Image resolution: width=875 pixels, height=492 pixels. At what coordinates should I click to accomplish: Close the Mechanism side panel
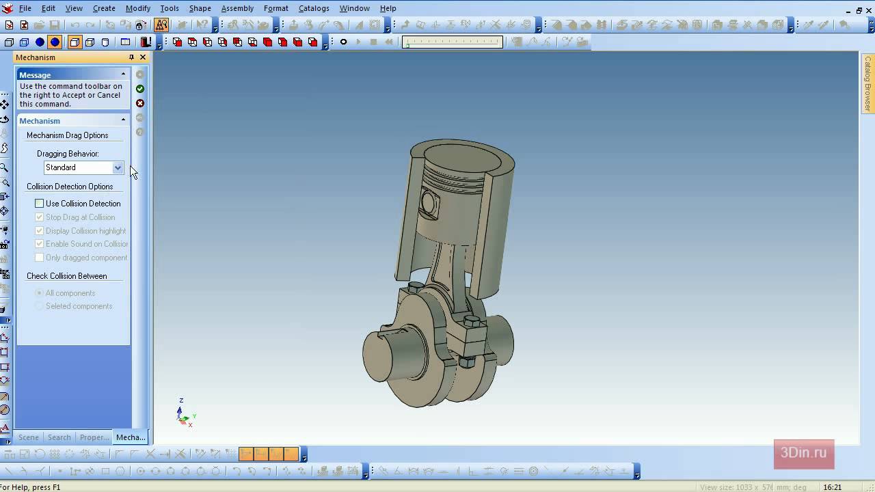pyautogui.click(x=142, y=57)
